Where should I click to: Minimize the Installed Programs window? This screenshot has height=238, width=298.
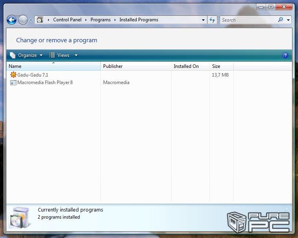coord(261,7)
